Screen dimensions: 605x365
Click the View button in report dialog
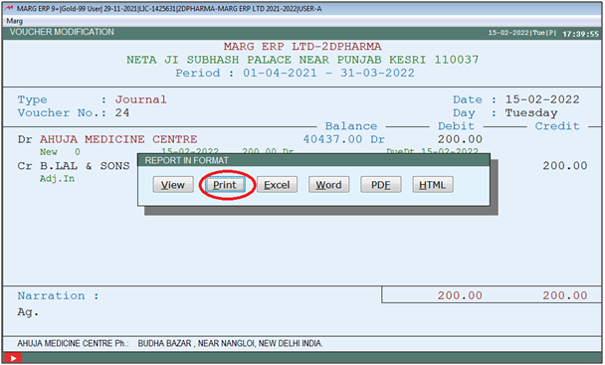tap(173, 185)
